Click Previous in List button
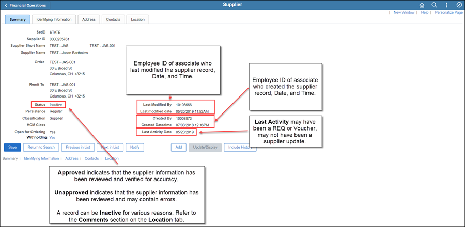This screenshot has height=227, width=465. pyautogui.click(x=78, y=148)
